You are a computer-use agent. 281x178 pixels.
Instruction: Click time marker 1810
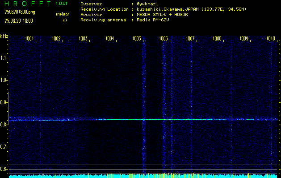pos(271,39)
